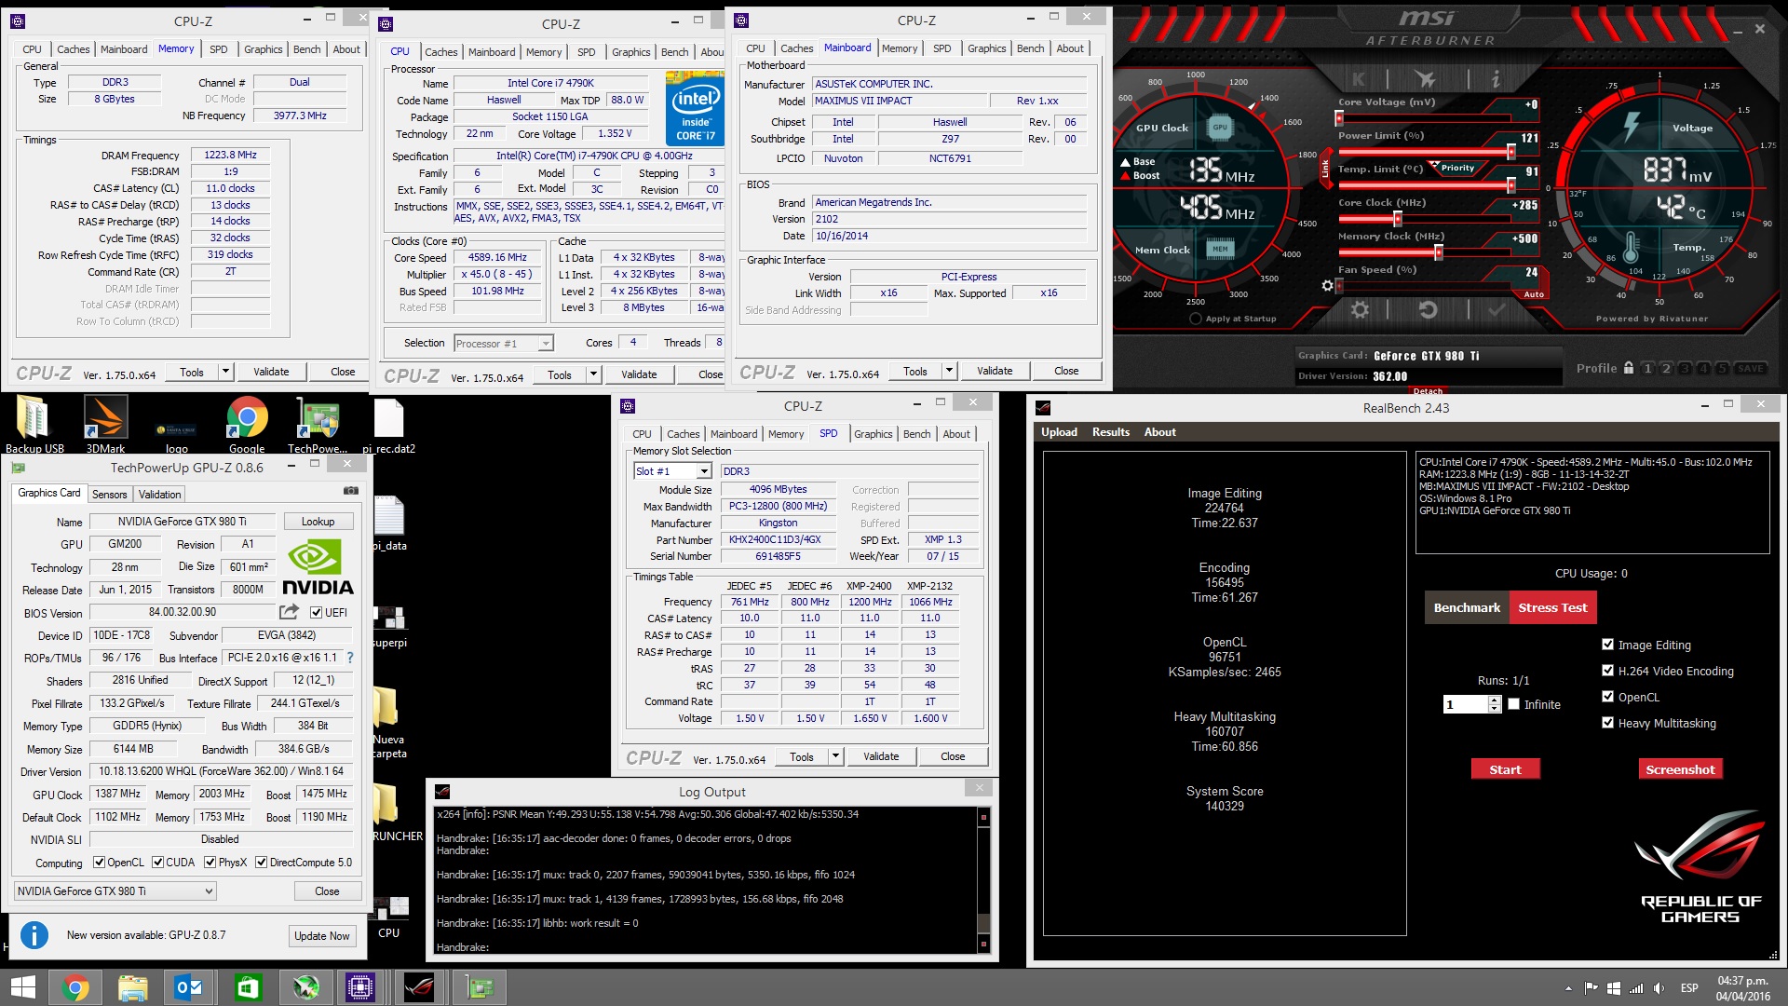Click Validate in CPU-Z Mainboard window
Screen dimensions: 1788x1006
pyautogui.click(x=995, y=371)
